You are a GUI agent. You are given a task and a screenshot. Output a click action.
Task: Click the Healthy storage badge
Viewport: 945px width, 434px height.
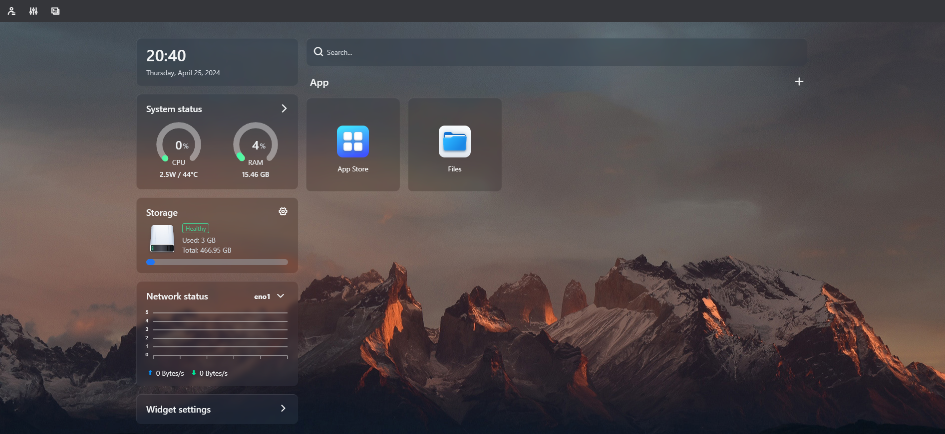196,229
